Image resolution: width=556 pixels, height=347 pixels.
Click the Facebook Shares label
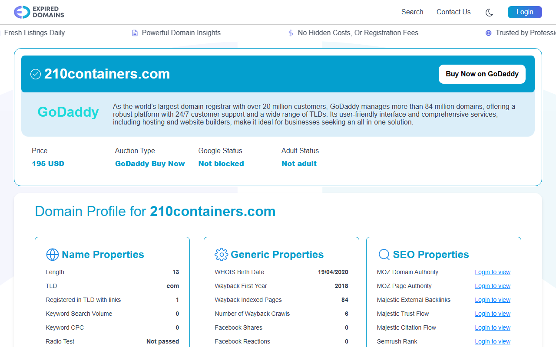(238, 327)
